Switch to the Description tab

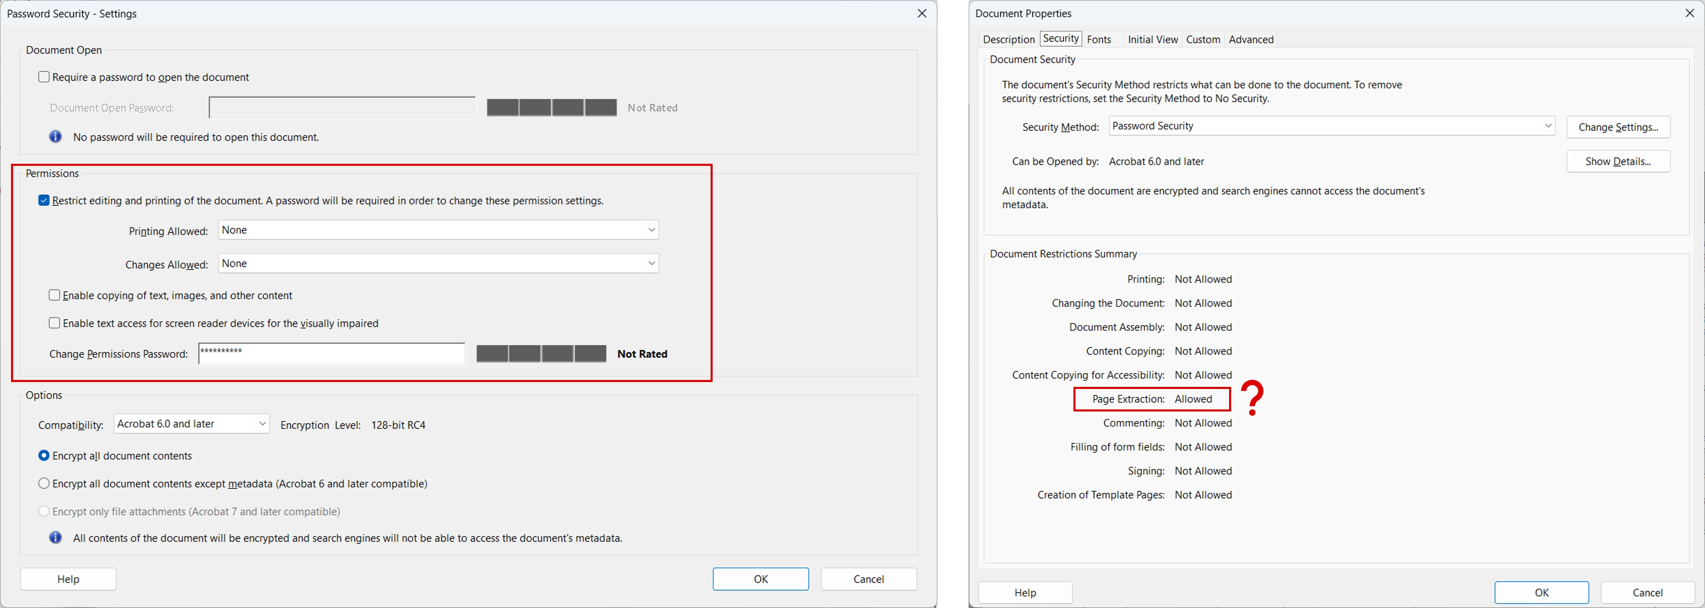(x=1008, y=40)
